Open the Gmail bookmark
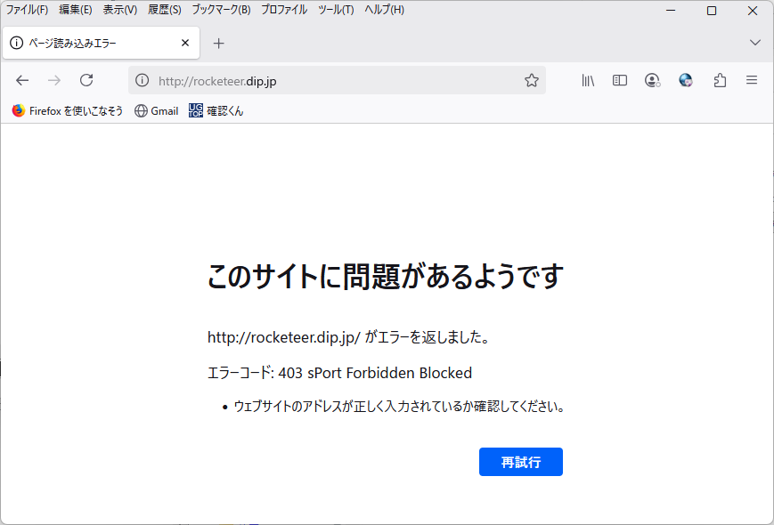 point(156,111)
